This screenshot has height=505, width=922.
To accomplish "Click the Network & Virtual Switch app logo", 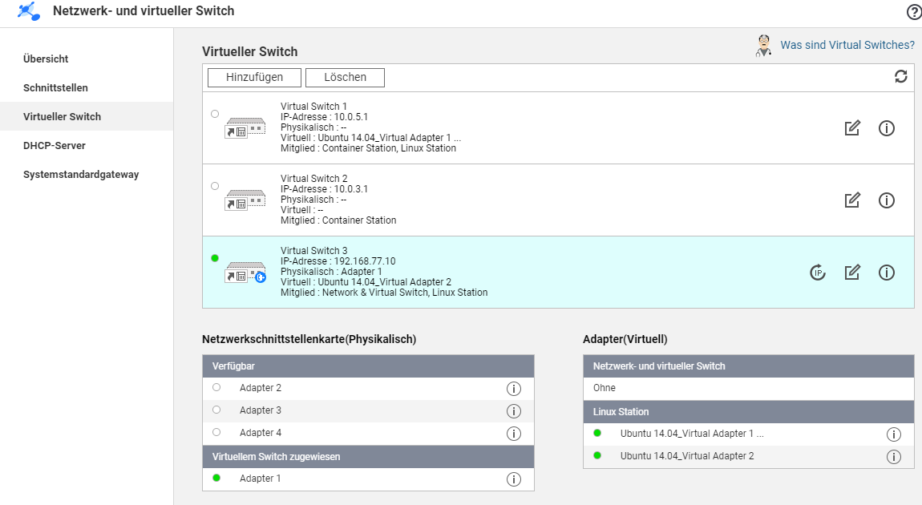I will pyautogui.click(x=29, y=11).
